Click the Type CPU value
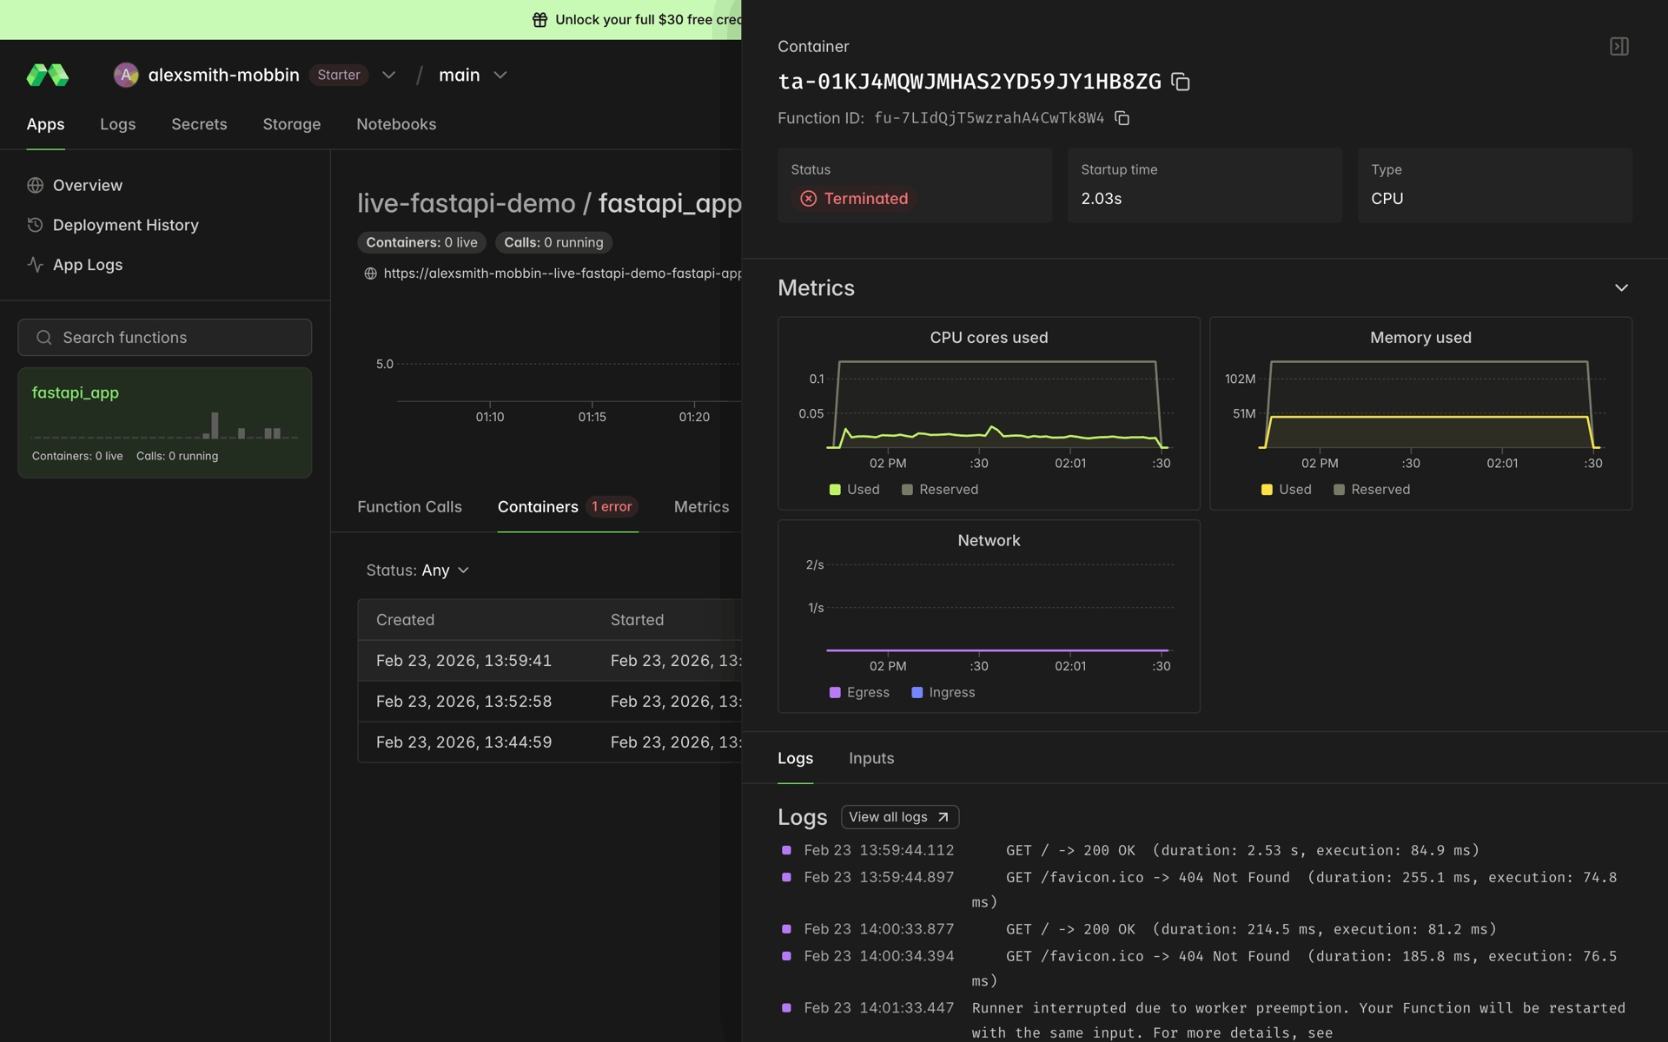The width and height of the screenshot is (1668, 1042). click(1387, 199)
